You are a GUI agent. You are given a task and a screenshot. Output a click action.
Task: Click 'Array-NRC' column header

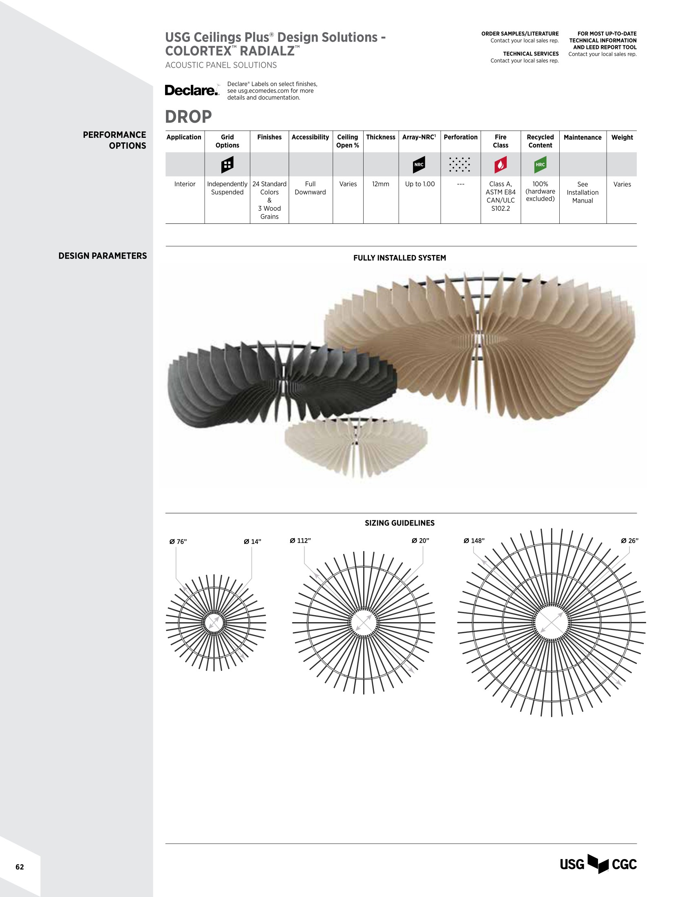(419, 137)
